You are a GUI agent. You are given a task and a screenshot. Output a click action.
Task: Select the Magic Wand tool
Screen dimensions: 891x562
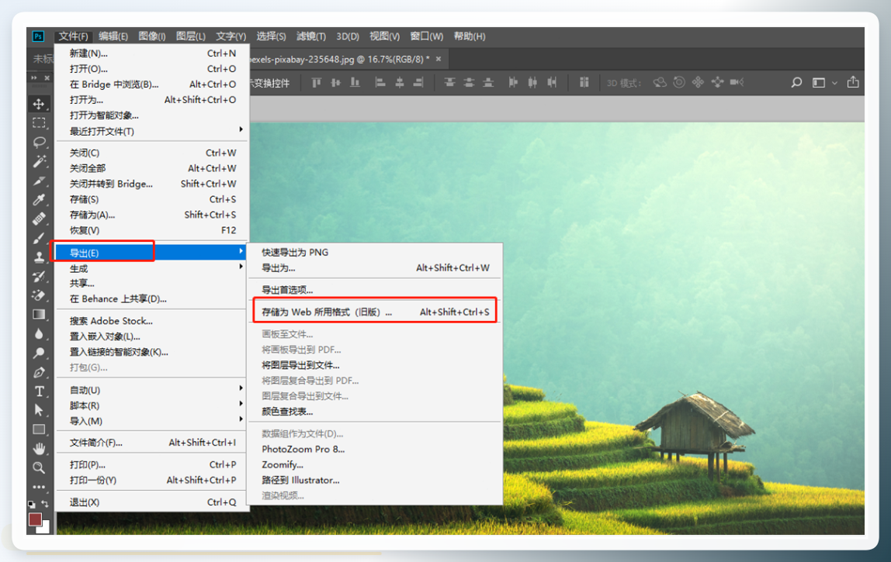(39, 161)
